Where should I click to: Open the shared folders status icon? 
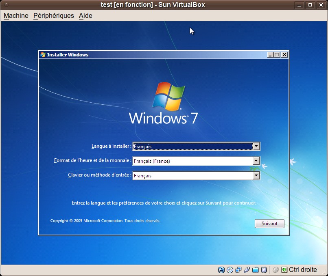(x=255, y=270)
